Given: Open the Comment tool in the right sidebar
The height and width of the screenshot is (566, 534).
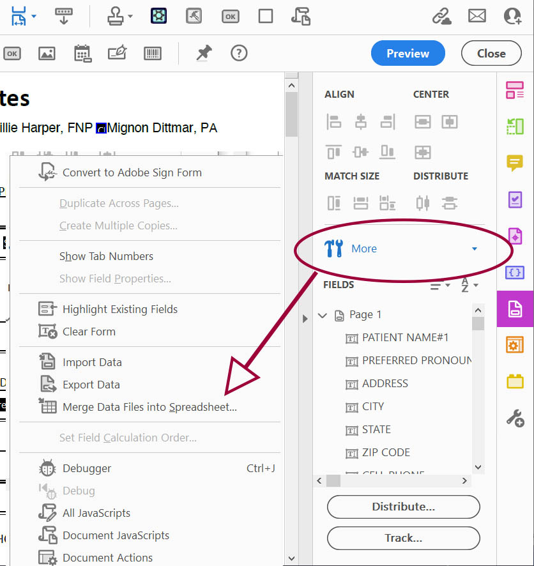Looking at the screenshot, I should click(515, 163).
